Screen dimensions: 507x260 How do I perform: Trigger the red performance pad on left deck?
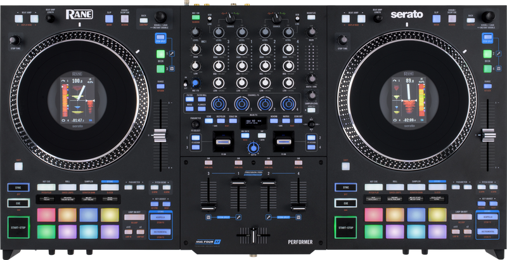click(x=46, y=215)
